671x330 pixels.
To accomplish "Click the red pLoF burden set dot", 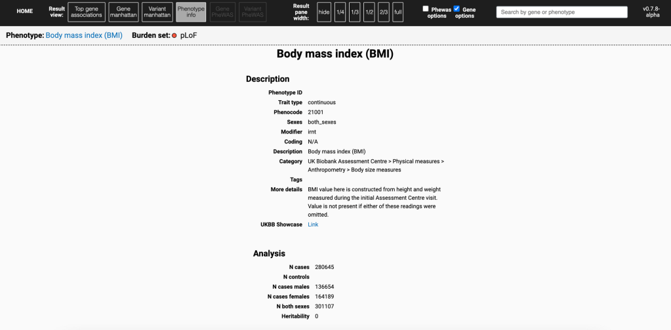I will tap(174, 35).
